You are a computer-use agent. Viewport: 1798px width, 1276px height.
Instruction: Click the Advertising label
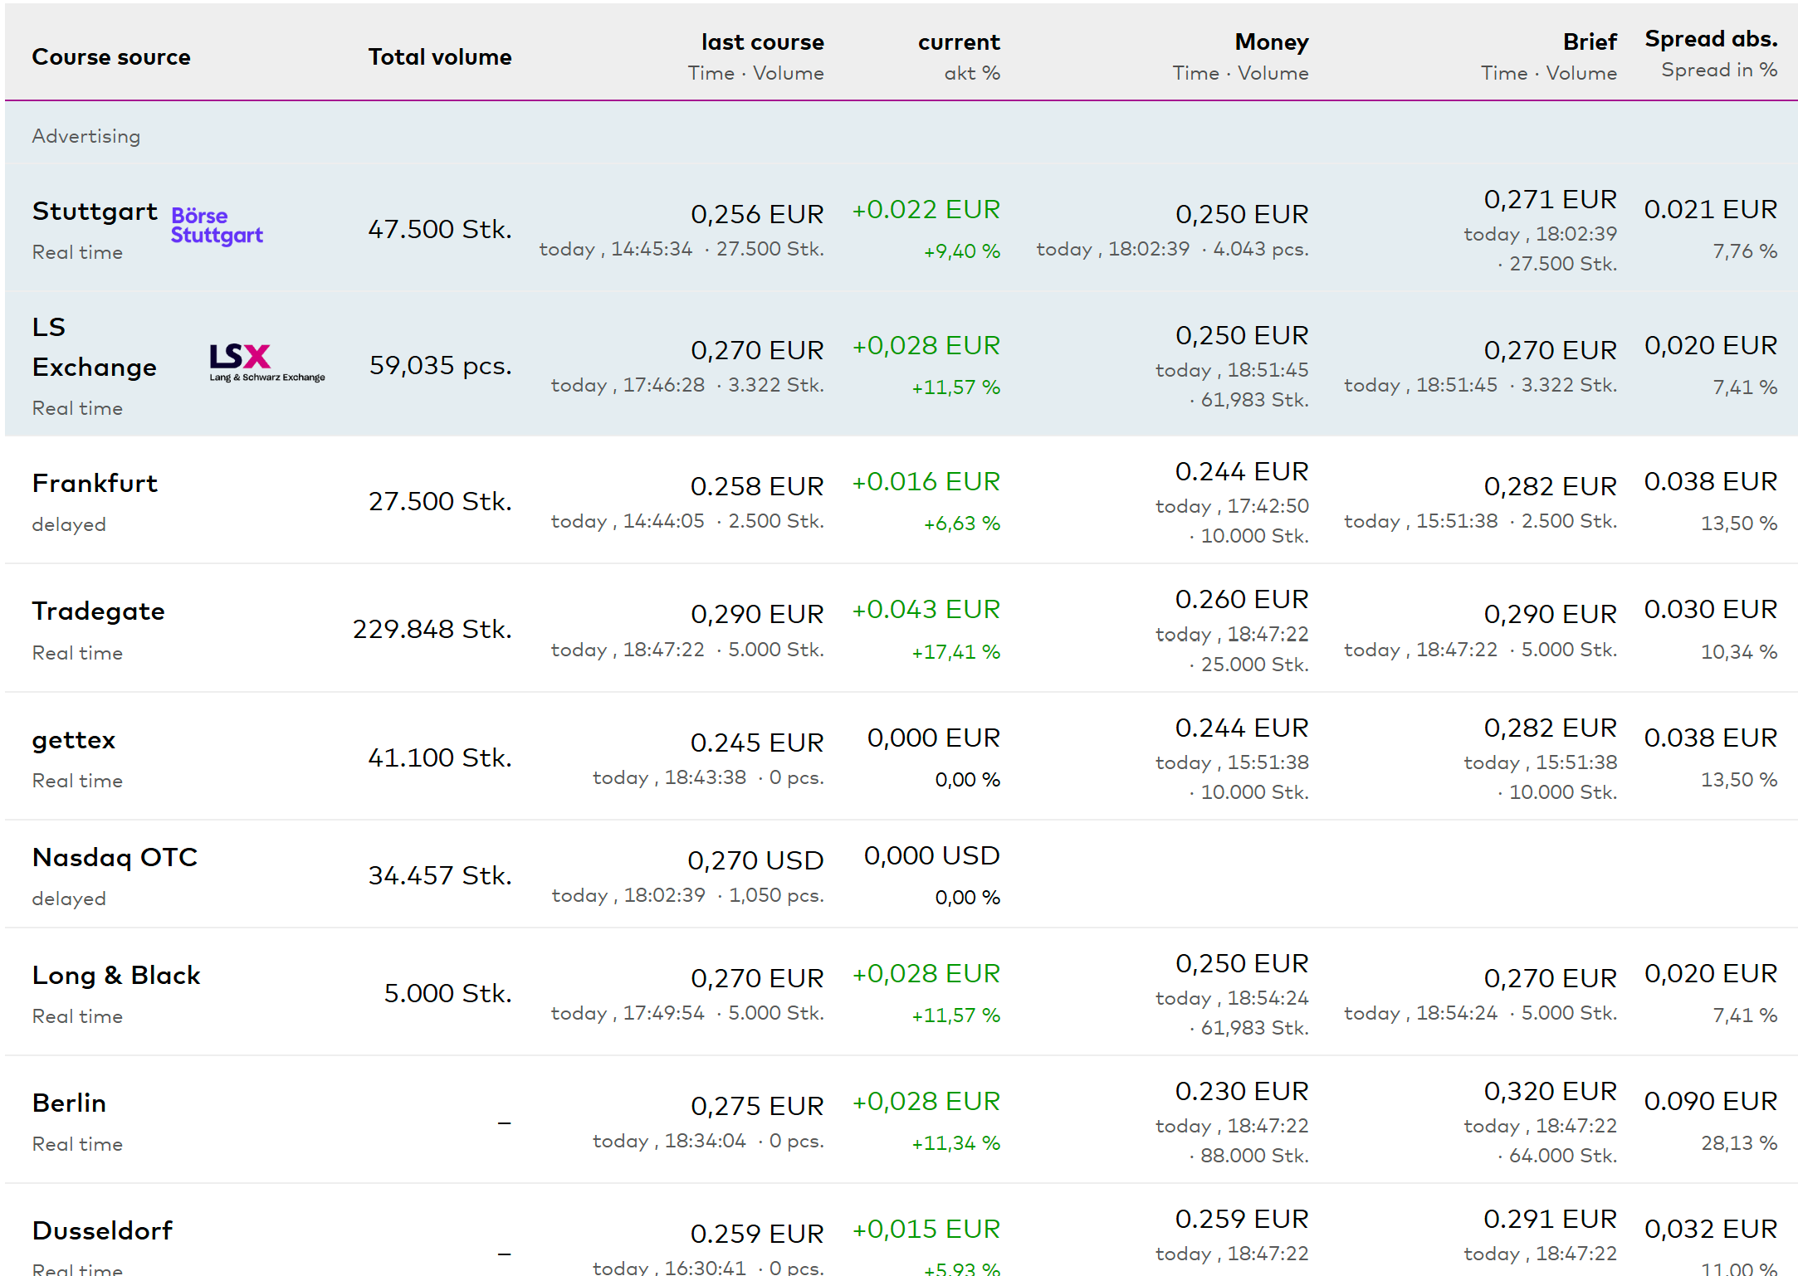click(x=86, y=136)
